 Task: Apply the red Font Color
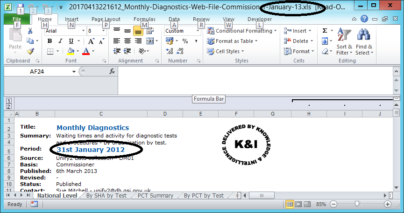[x=86, y=51]
